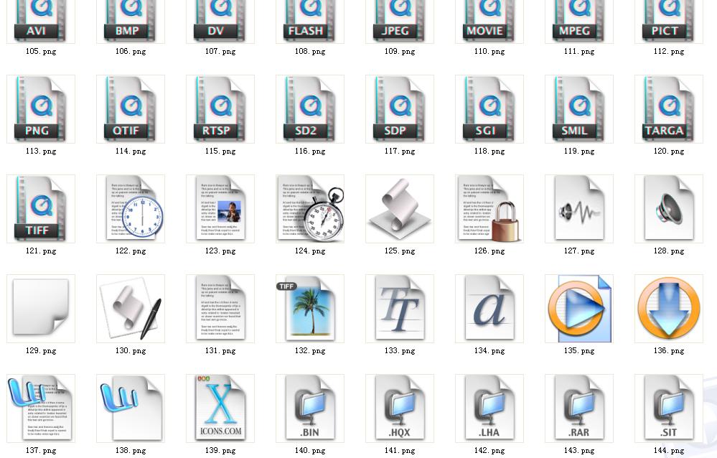The height and width of the screenshot is (458, 717).
Task: Select the document with stopwatch icon
Action: pyautogui.click(x=309, y=209)
